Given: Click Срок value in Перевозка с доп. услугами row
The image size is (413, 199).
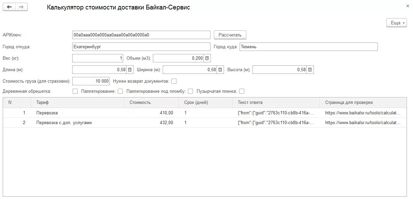Looking at the screenshot, I should point(206,123).
